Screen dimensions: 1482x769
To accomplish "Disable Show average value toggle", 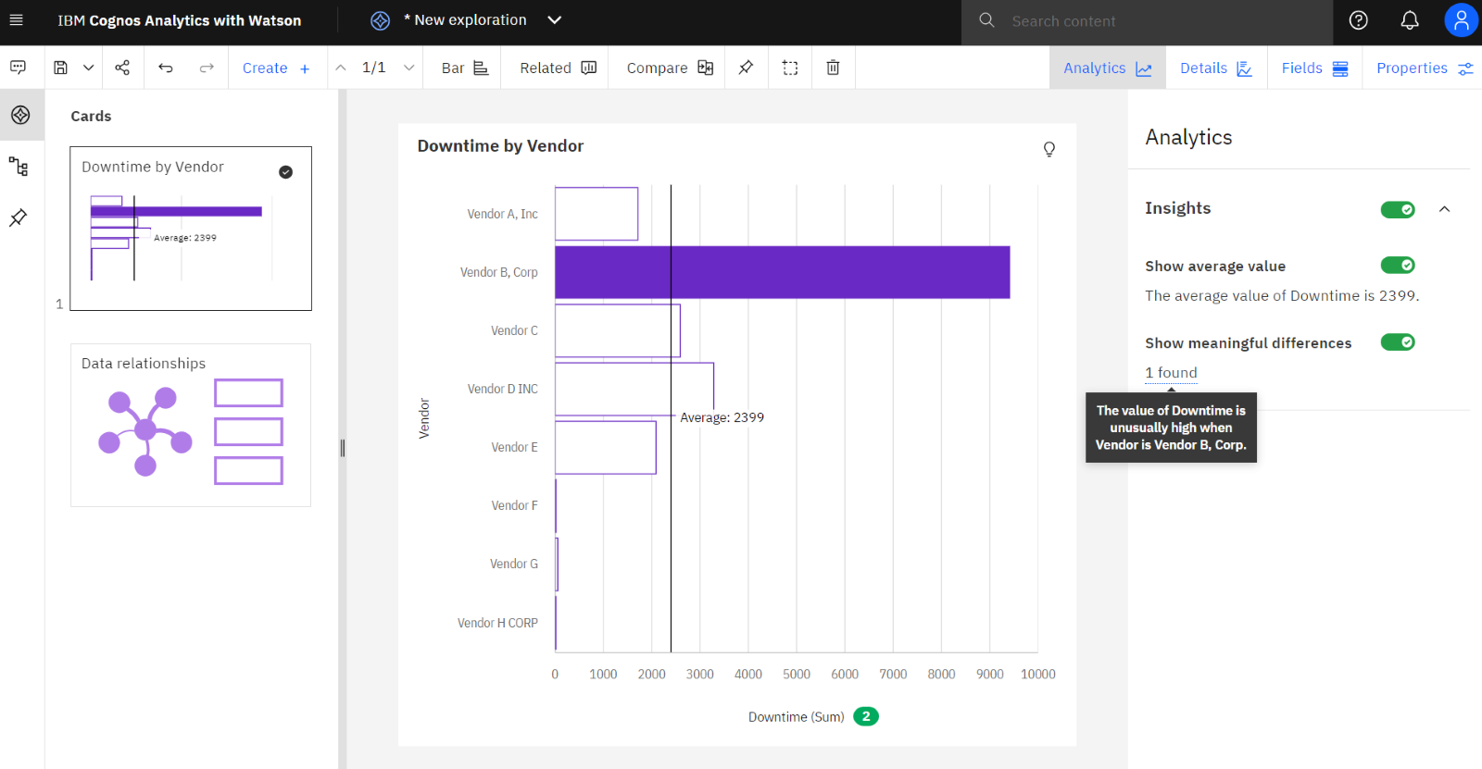I will [x=1397, y=266].
